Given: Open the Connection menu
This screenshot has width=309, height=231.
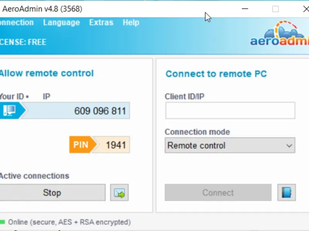Looking at the screenshot, I should click(17, 23).
